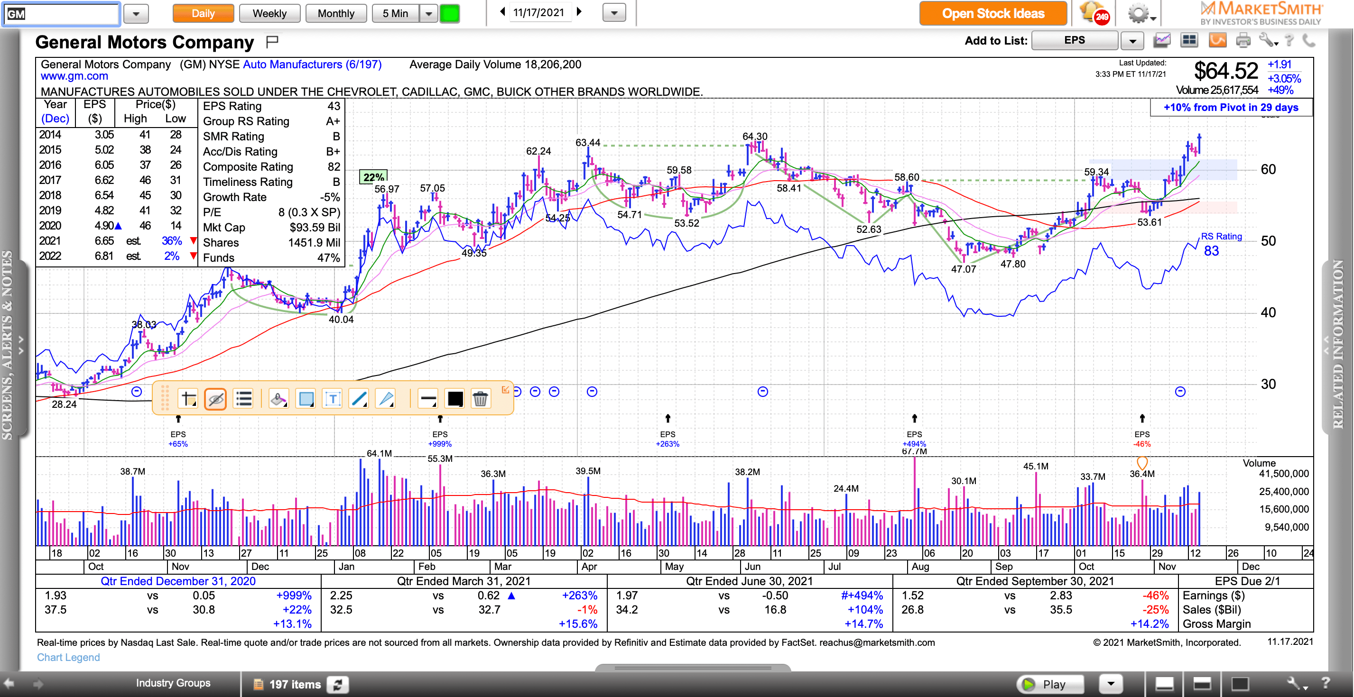
Task: Print the chart
Action: tap(1243, 40)
